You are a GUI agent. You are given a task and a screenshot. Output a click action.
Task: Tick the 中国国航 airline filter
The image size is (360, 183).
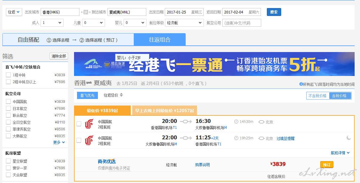(x=8, y=101)
